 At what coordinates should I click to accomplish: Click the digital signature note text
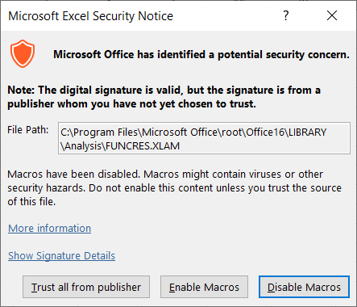click(x=164, y=97)
